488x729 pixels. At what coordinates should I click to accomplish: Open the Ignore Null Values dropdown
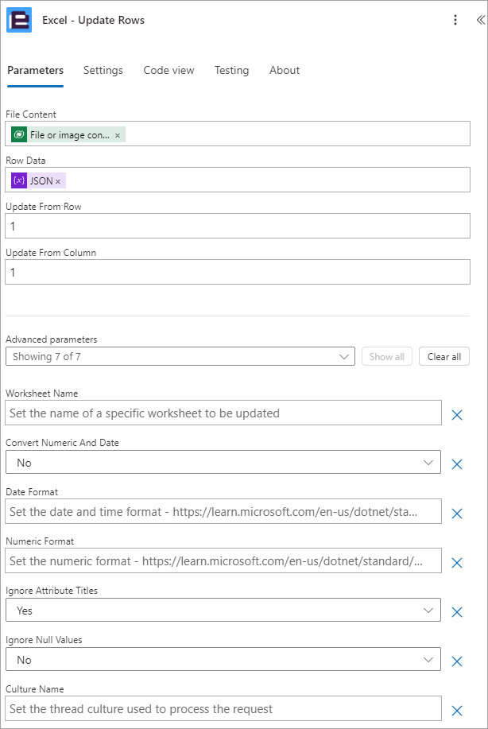click(223, 659)
